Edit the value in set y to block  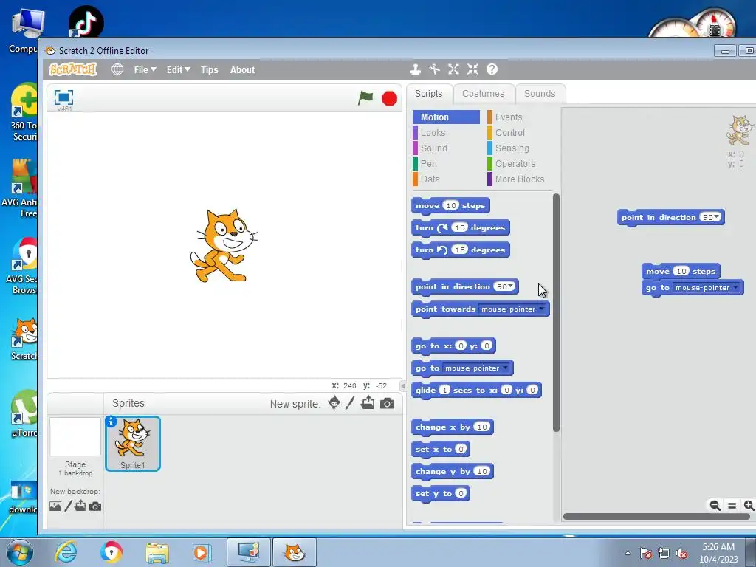click(x=461, y=493)
